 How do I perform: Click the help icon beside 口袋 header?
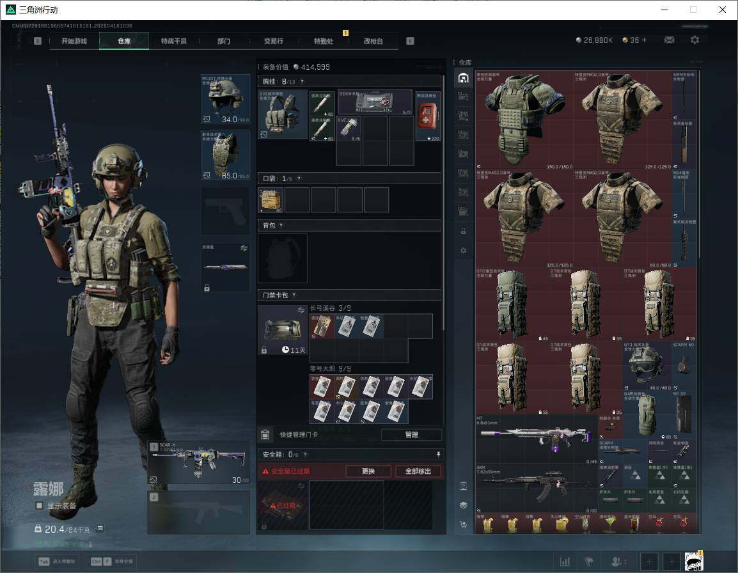pyautogui.click(x=299, y=178)
